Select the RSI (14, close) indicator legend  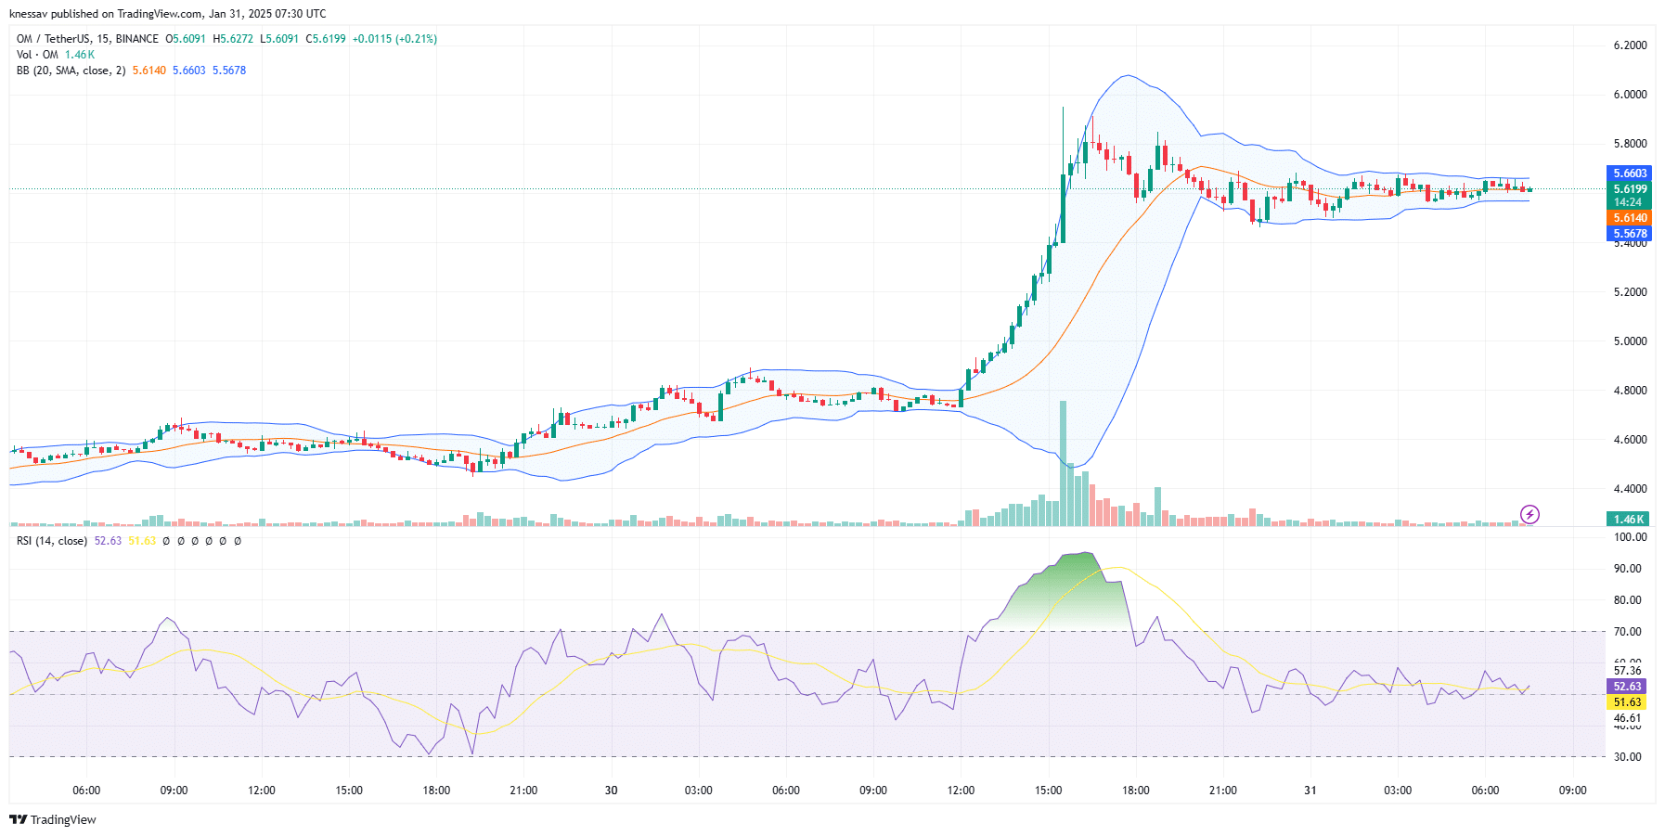tap(52, 541)
